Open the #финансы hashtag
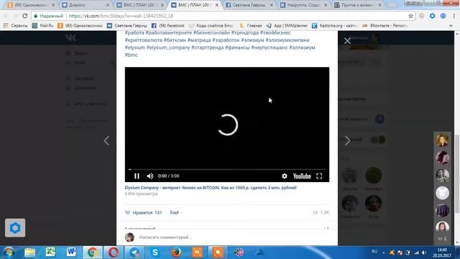 coord(237,47)
